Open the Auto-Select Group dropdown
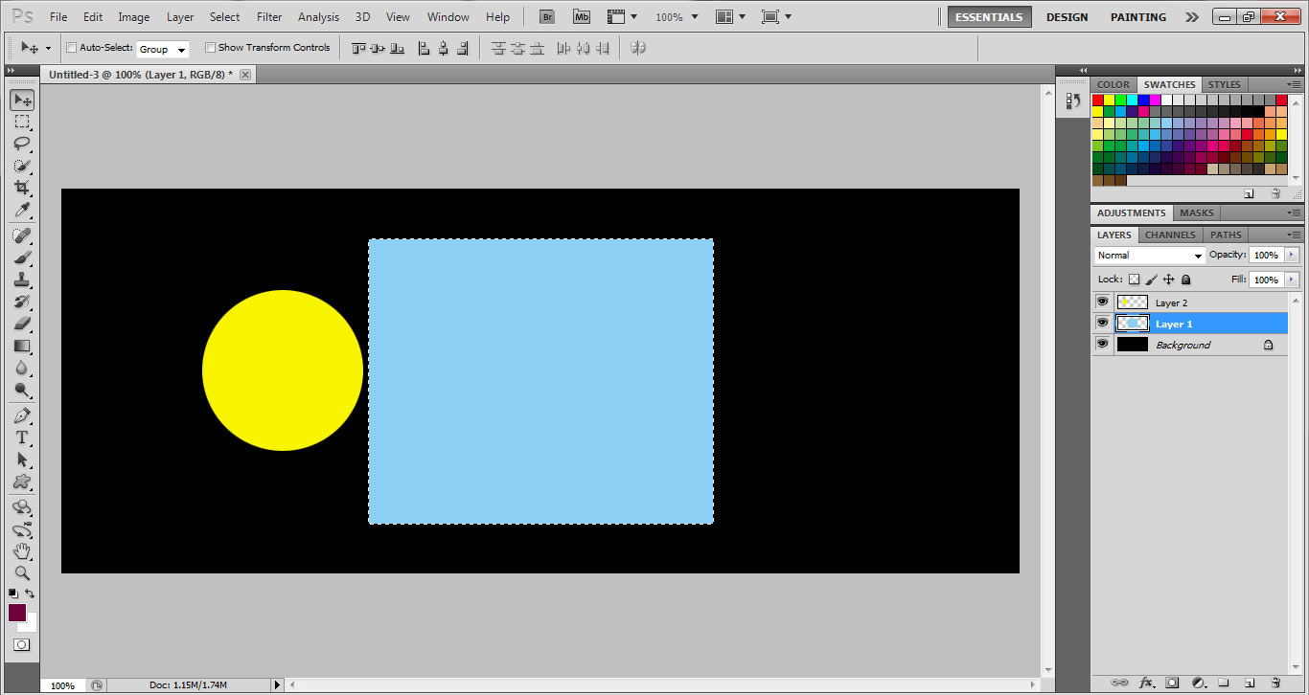The image size is (1309, 695). point(163,49)
